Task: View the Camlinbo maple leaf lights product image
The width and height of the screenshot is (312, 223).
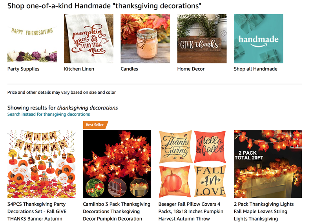Action: [117, 164]
